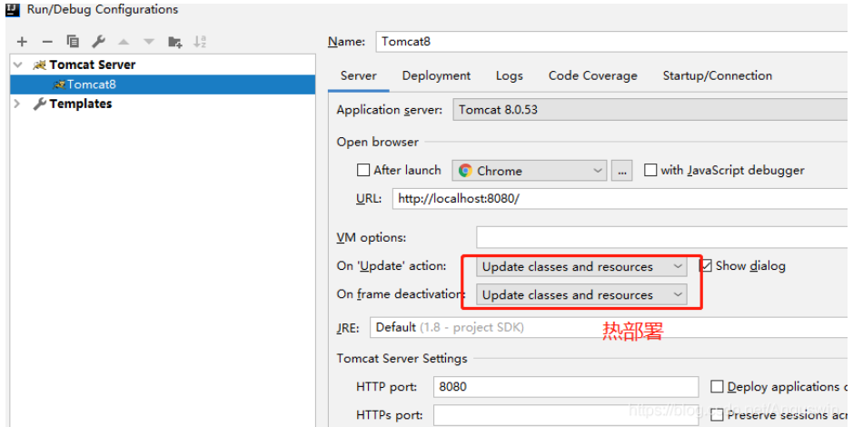Click the Tomcat Server cat icon

39,65
